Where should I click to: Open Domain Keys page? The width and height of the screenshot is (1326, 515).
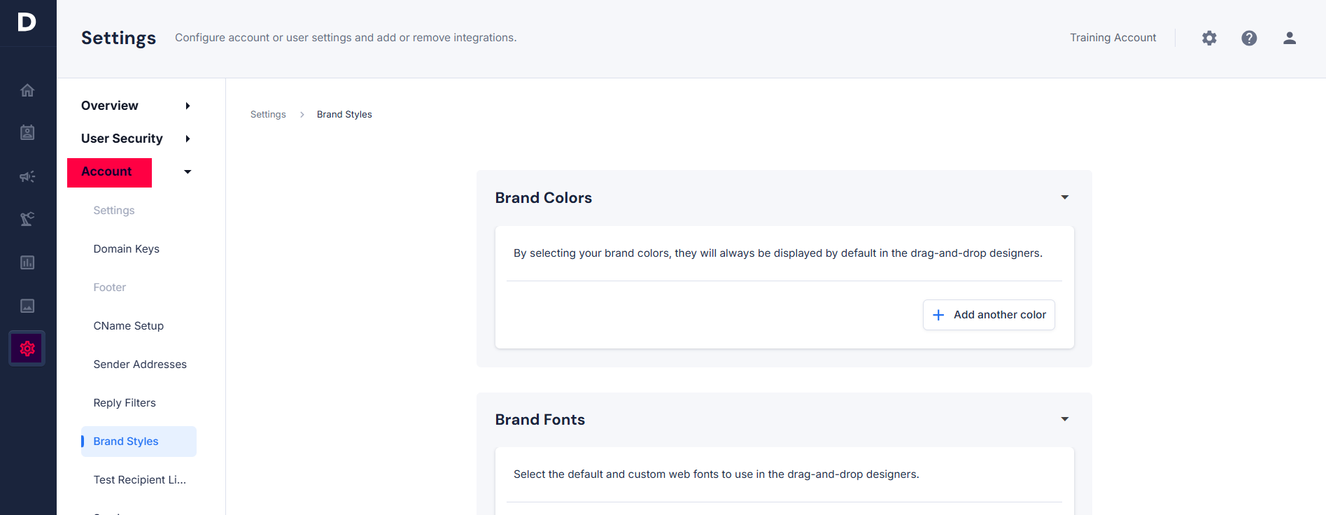pos(127,249)
